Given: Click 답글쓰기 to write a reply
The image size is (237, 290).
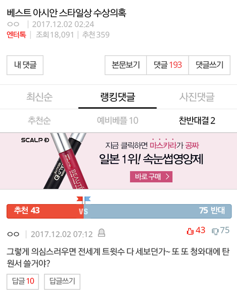Looking at the screenshot, I should [62, 282].
